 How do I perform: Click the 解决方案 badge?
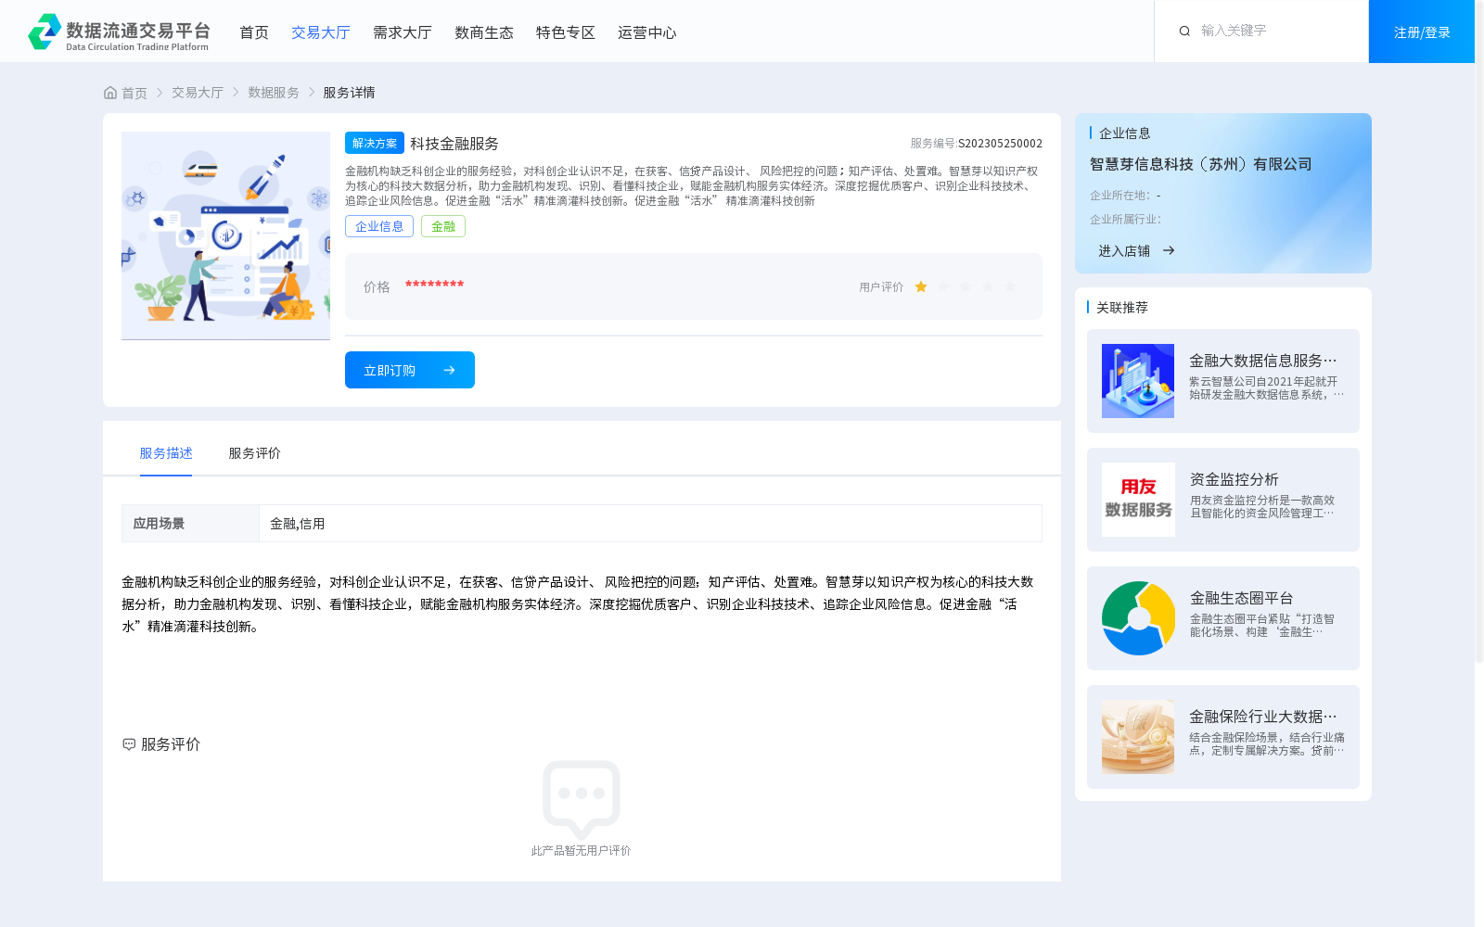pos(375,143)
